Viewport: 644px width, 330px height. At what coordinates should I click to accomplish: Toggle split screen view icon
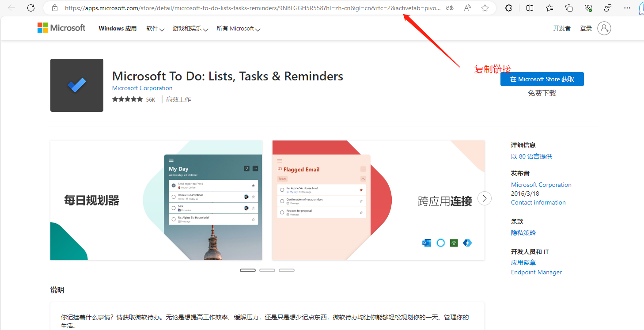(530, 8)
